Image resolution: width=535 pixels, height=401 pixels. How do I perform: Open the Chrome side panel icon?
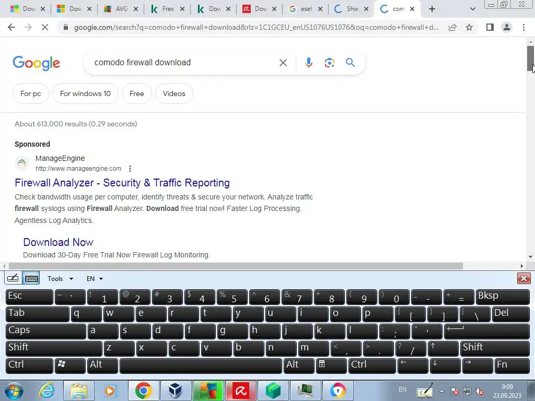pyautogui.click(x=490, y=27)
